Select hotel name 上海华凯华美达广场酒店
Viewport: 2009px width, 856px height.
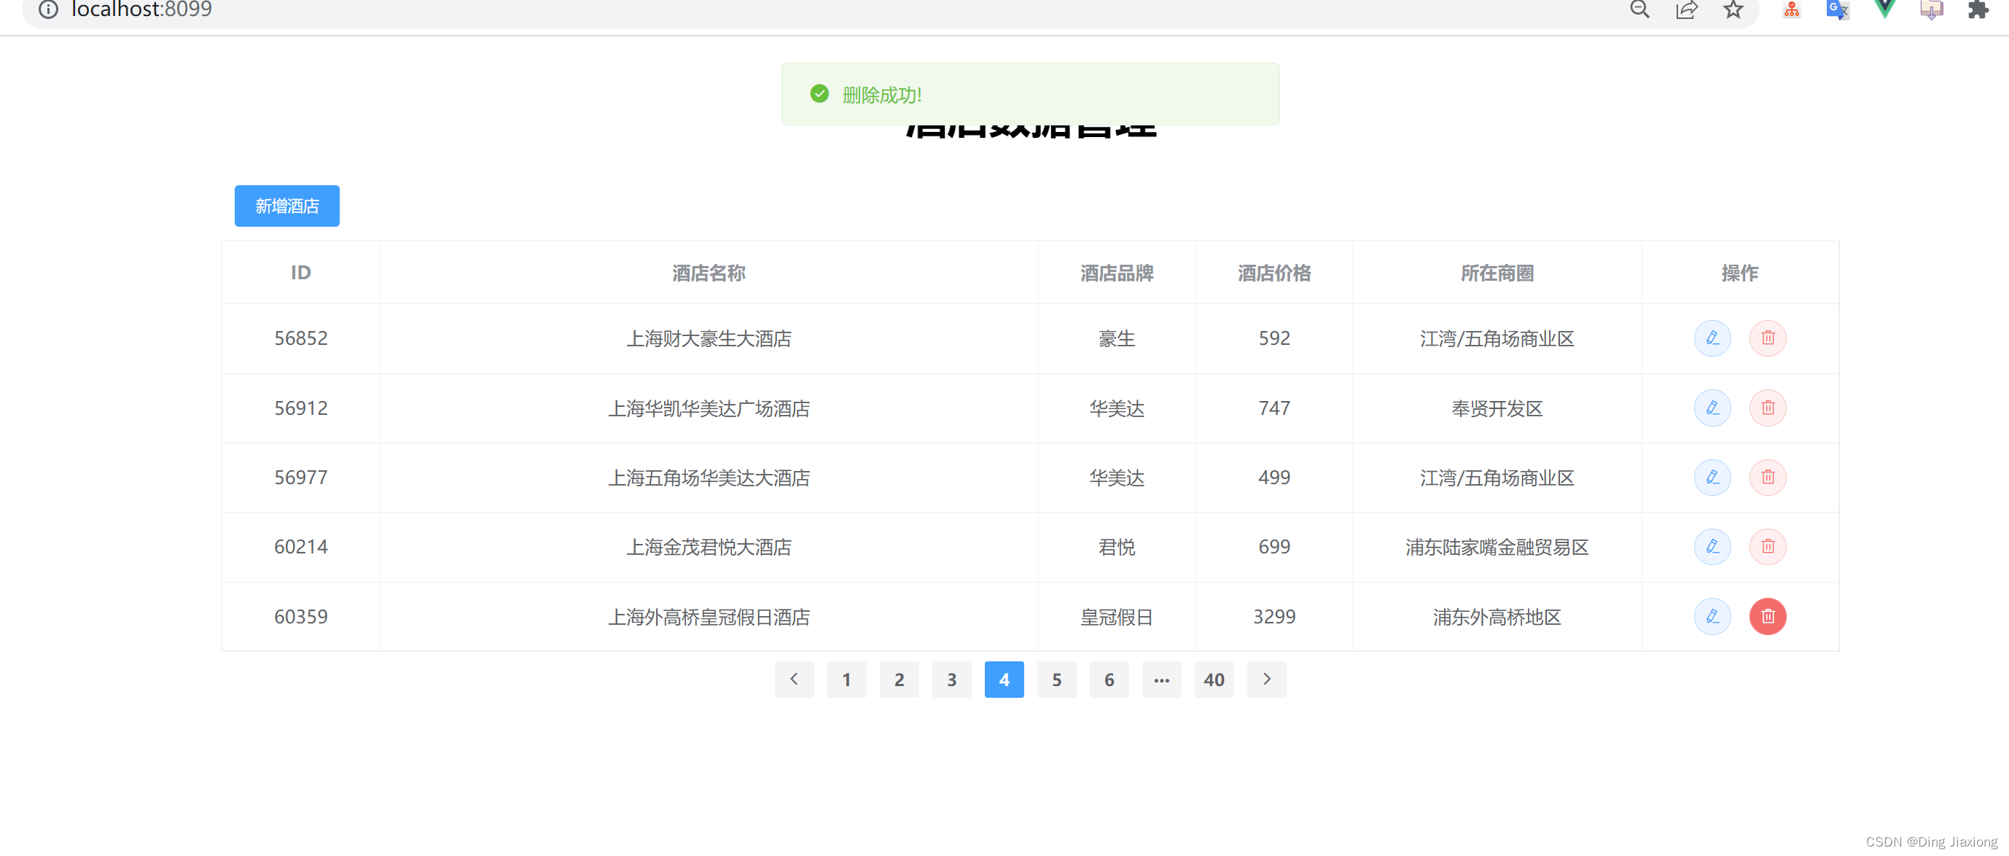pos(709,409)
